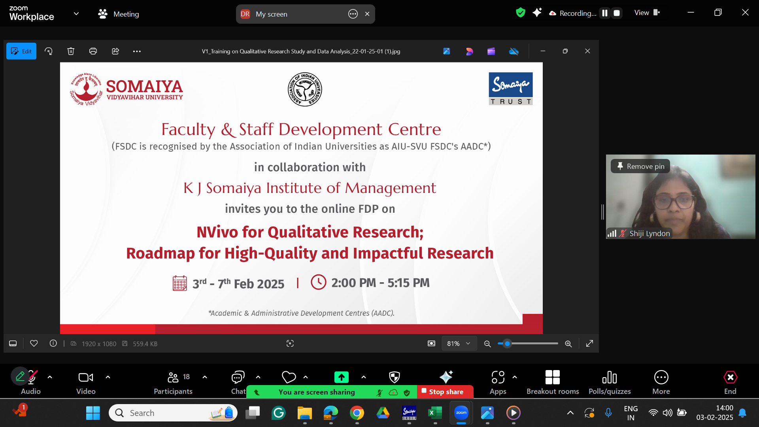Expand the screen sharing options chevron
Viewport: 759px width, 427px height.
click(x=363, y=377)
